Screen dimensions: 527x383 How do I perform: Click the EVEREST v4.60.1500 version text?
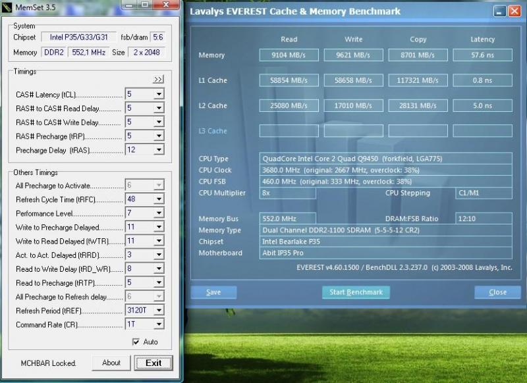pyautogui.click(x=404, y=268)
